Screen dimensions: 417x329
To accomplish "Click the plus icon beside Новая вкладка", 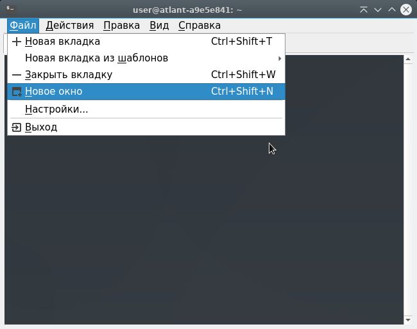I will click(x=17, y=42).
